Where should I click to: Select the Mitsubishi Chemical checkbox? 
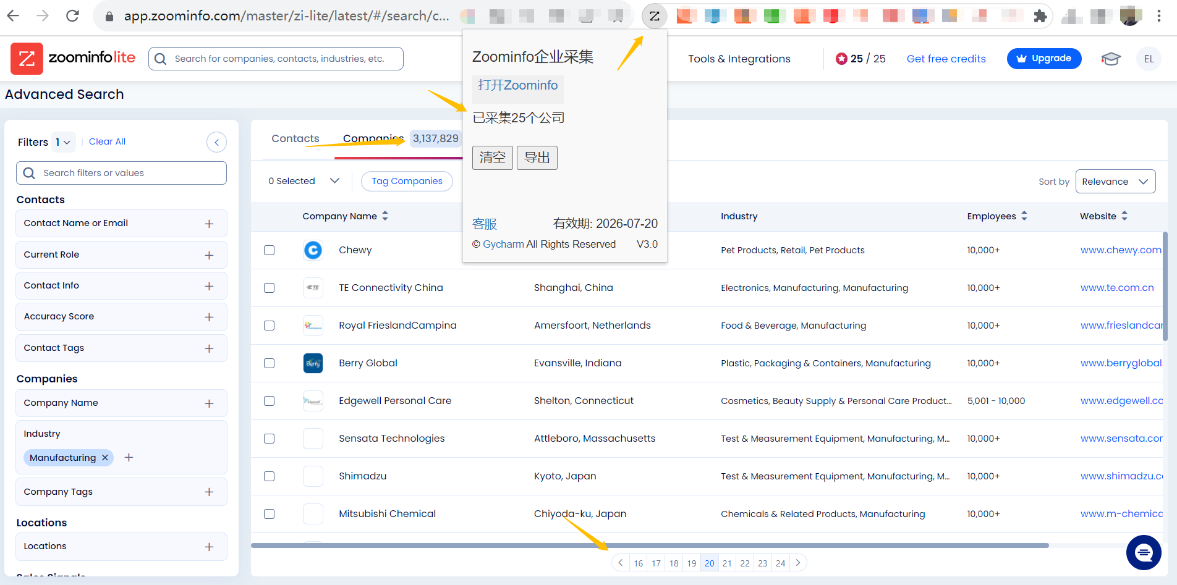pyautogui.click(x=269, y=514)
